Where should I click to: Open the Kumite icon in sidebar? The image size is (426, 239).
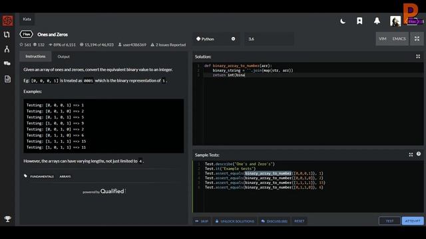(x=7, y=49)
